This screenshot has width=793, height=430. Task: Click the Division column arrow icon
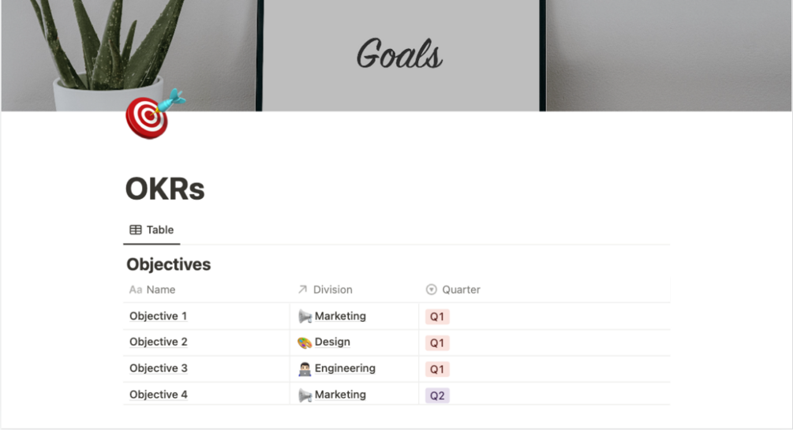click(302, 290)
